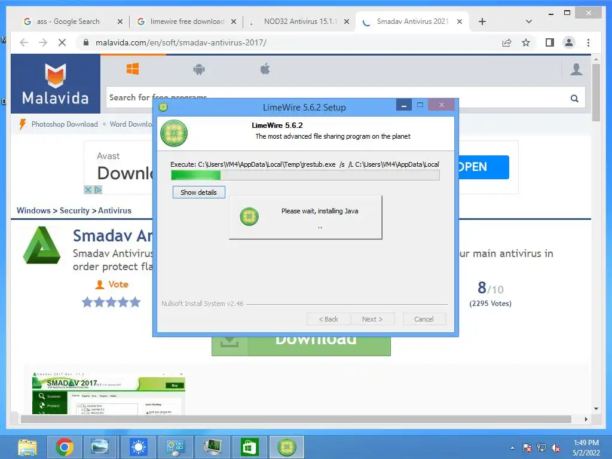Open a new Chrome tab
The width and height of the screenshot is (612, 459).
(482, 22)
